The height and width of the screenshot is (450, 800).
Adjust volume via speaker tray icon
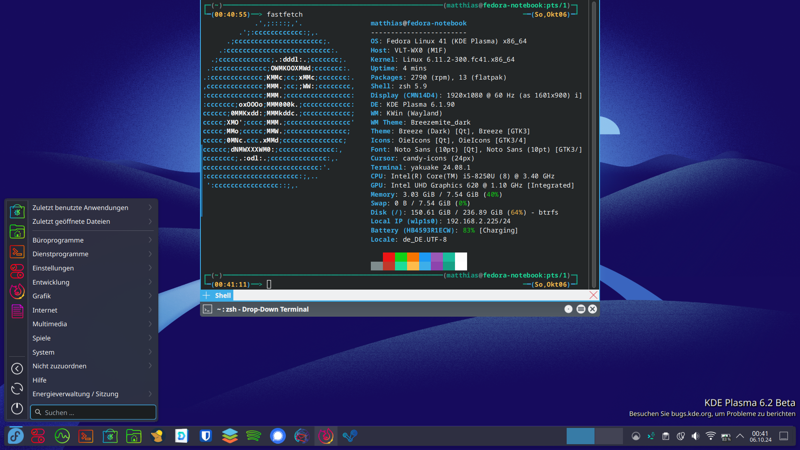(695, 436)
